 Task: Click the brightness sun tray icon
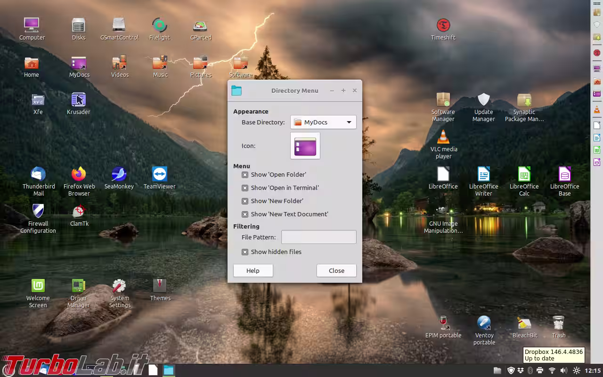(x=577, y=370)
